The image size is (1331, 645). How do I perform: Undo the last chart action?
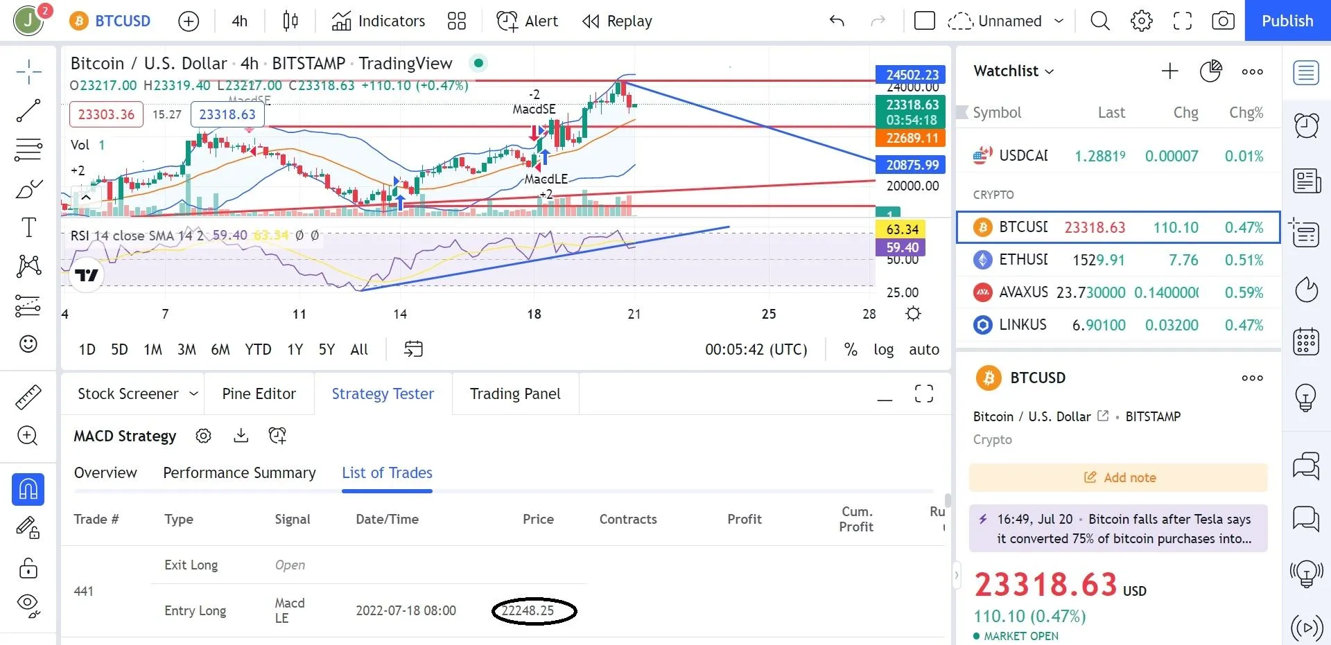tap(837, 21)
